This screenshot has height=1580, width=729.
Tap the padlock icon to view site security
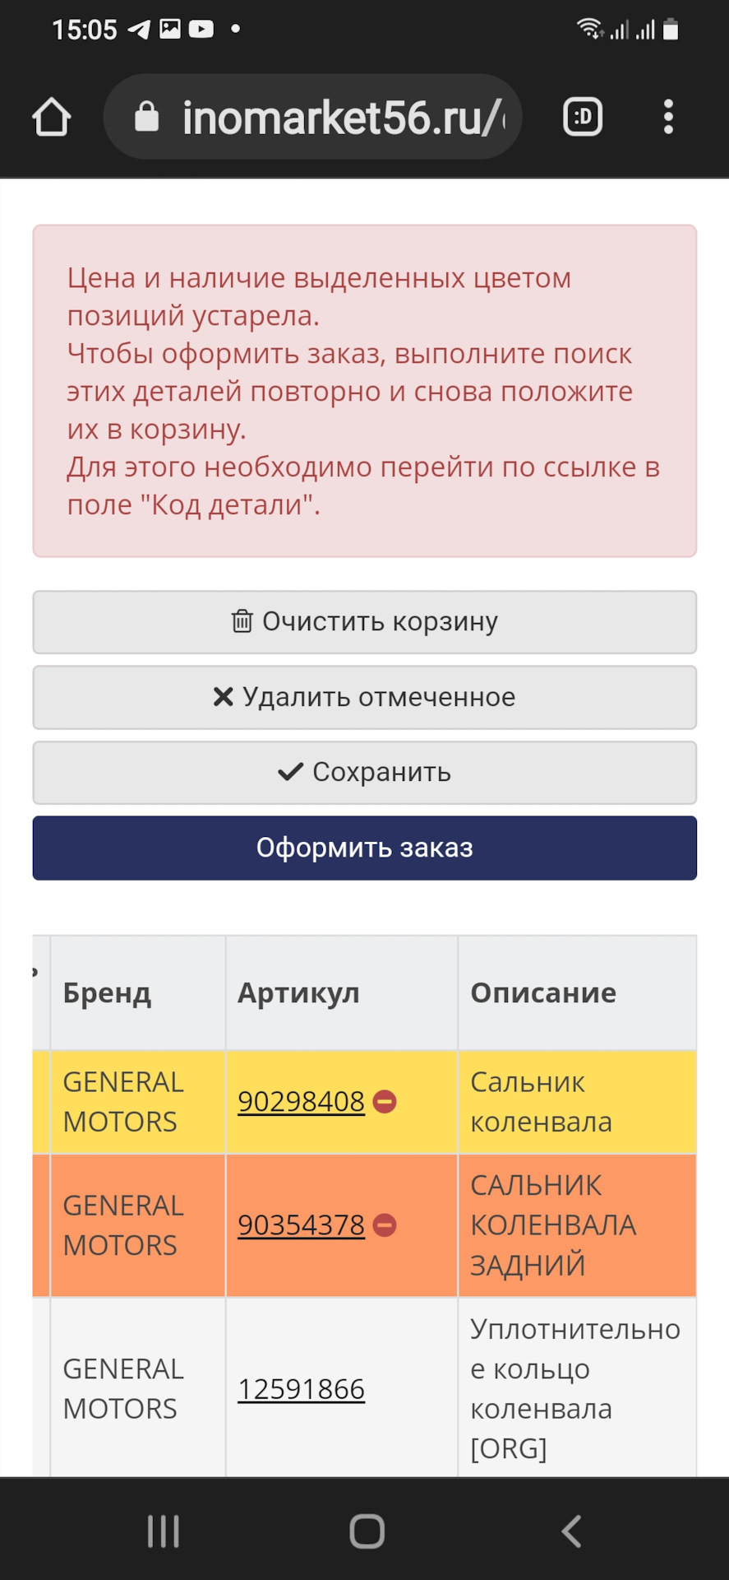coord(145,114)
